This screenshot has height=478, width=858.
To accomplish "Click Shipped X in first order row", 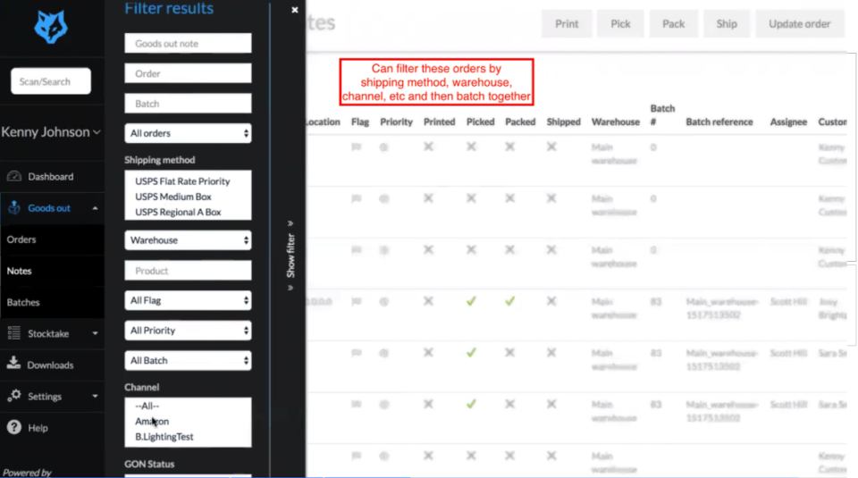I will tap(551, 147).
